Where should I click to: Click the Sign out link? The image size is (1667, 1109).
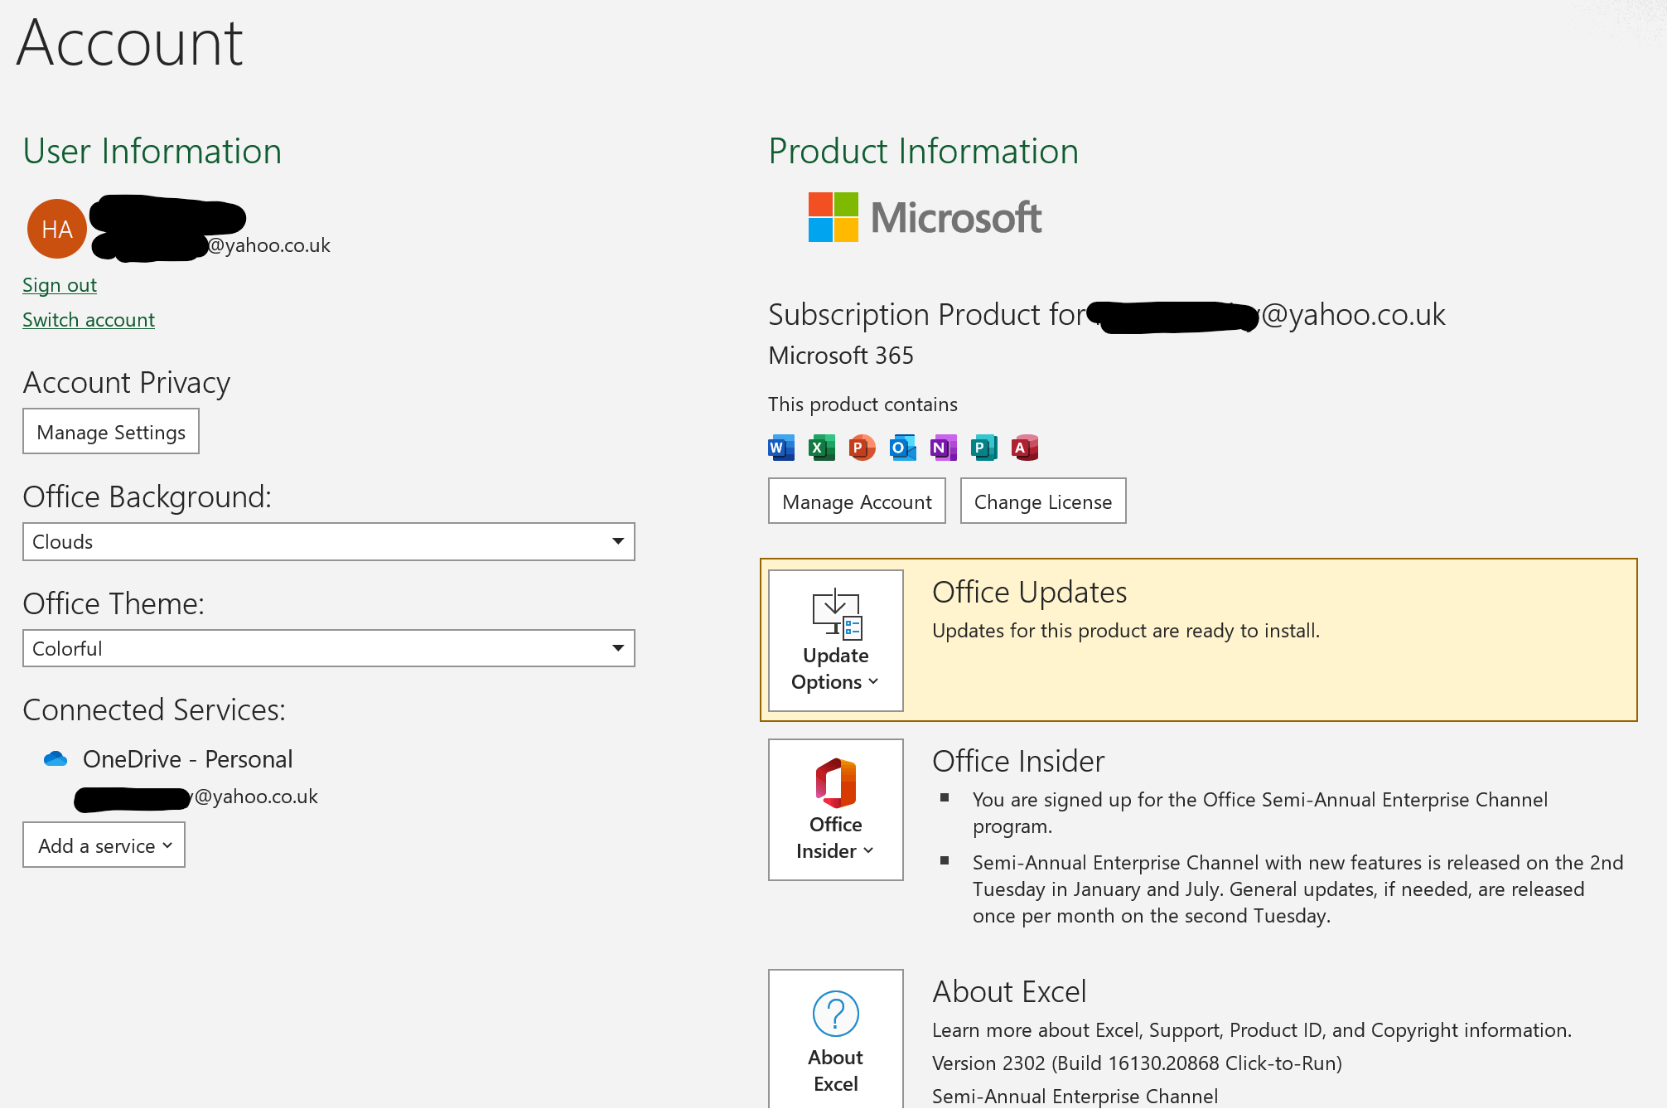coord(60,285)
